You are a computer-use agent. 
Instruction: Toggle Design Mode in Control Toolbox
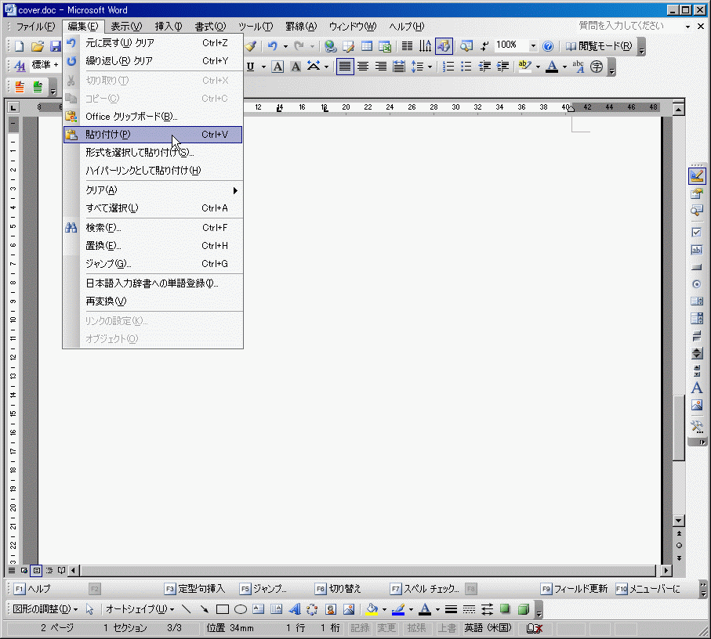696,175
